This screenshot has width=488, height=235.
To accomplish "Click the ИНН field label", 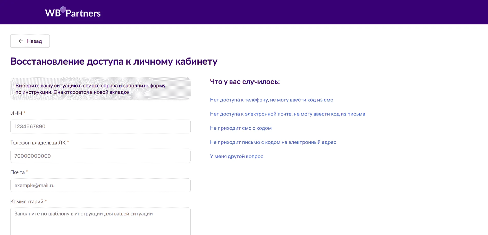I will pyautogui.click(x=16, y=113).
